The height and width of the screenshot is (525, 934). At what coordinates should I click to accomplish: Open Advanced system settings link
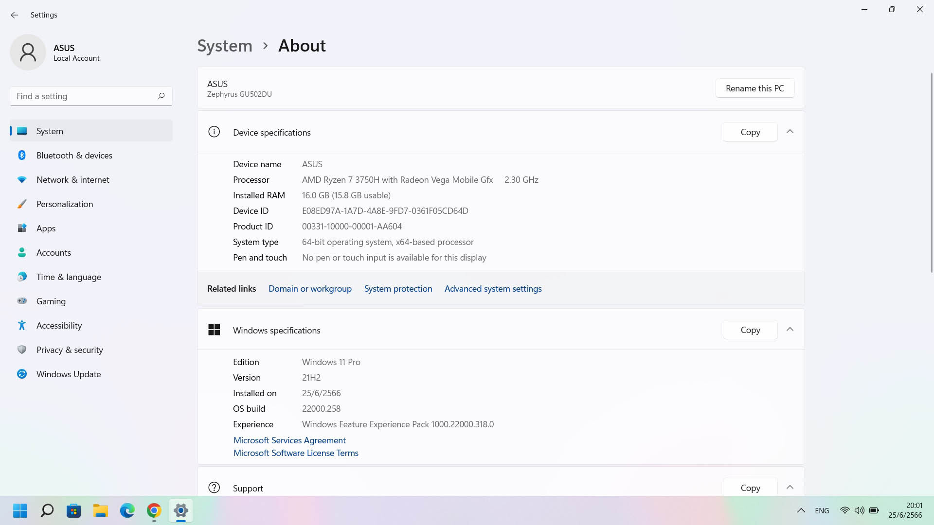point(493,288)
